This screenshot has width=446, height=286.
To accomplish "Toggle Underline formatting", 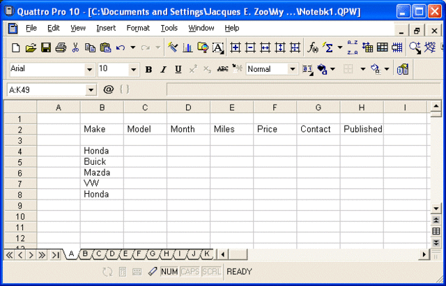I will pyautogui.click(x=178, y=70).
